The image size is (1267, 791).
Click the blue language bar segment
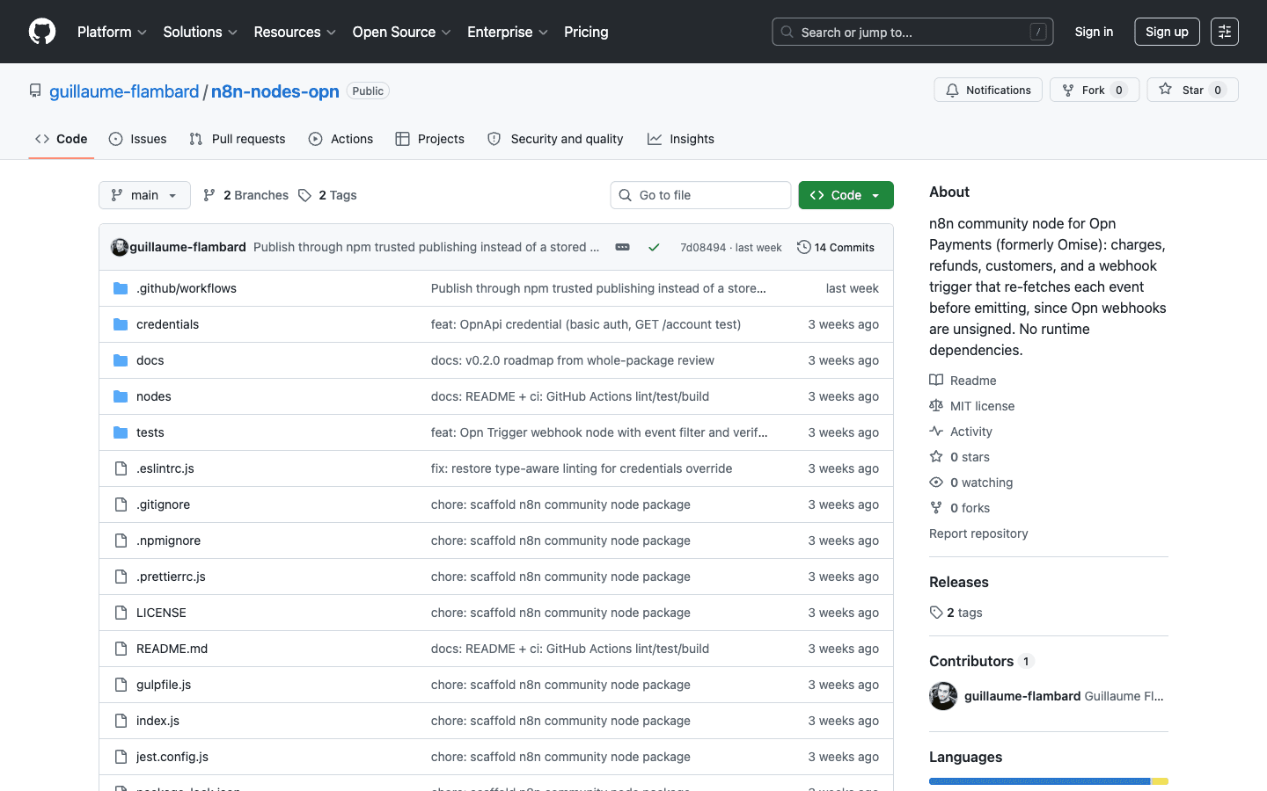click(1039, 781)
